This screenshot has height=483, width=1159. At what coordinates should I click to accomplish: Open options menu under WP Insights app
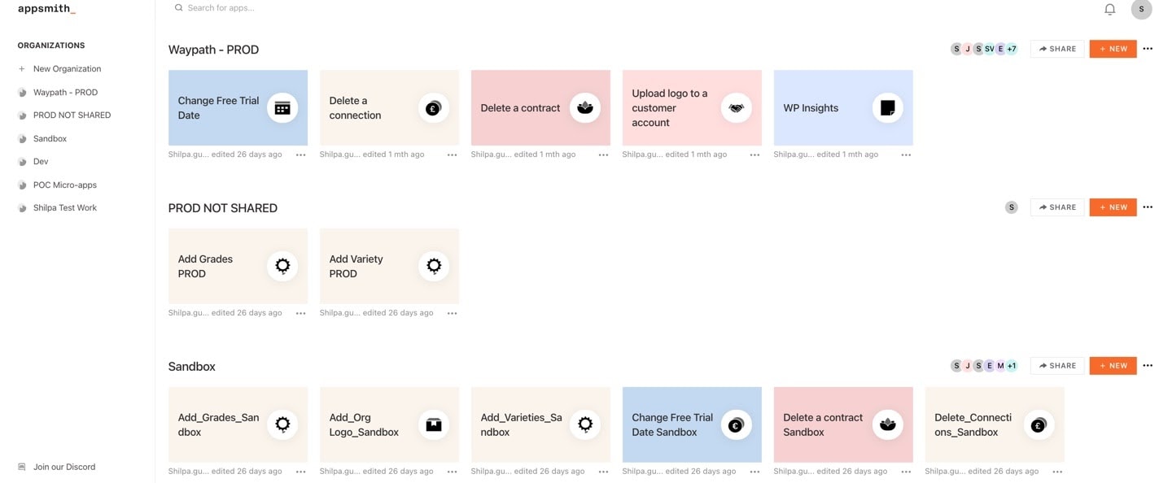pyautogui.click(x=906, y=154)
